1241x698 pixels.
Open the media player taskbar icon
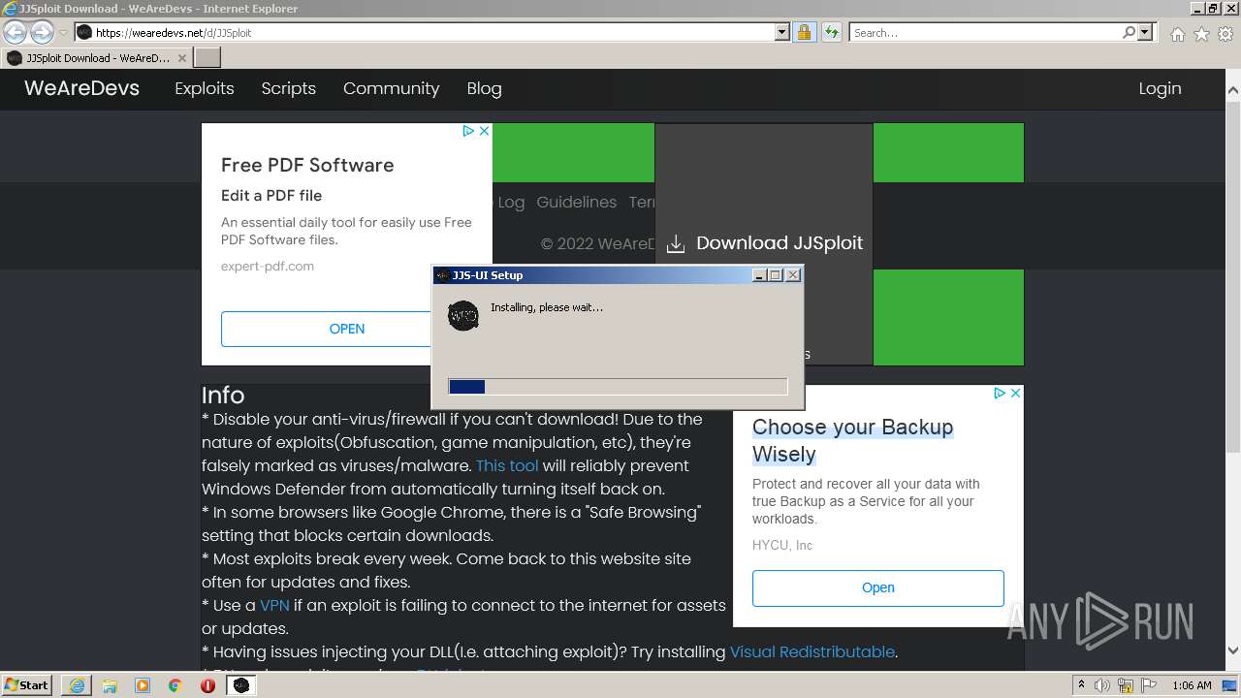pos(143,685)
